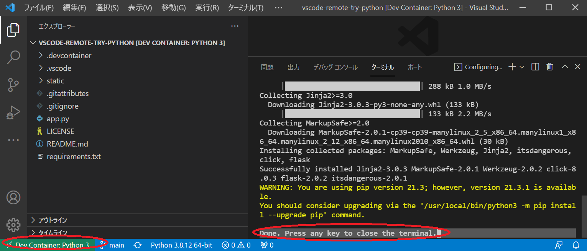Screen dimensions: 587x251
Task: Select the Python 3.8.12 64-bit interpreter
Action: point(181,245)
